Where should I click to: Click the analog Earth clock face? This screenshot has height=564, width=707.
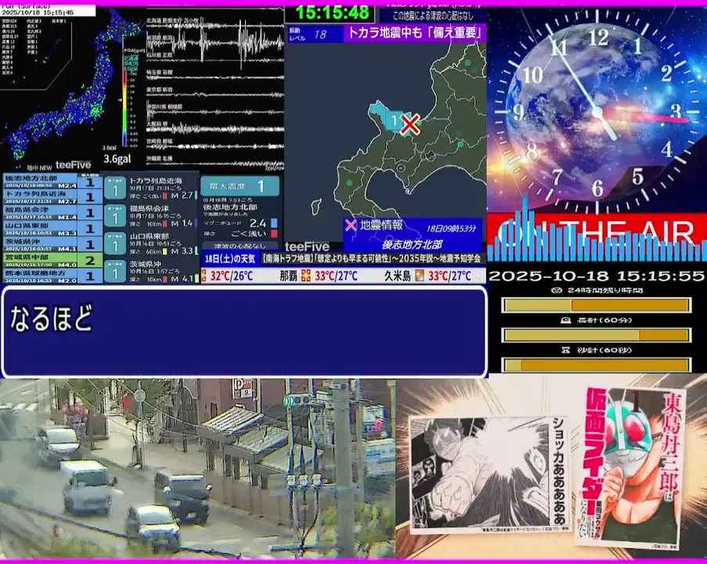(x=597, y=110)
